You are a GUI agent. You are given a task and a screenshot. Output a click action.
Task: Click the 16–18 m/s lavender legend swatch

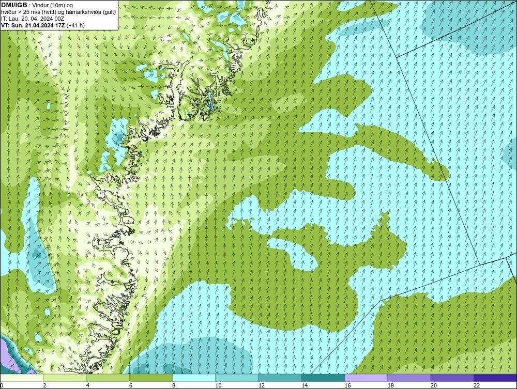tap(366, 378)
